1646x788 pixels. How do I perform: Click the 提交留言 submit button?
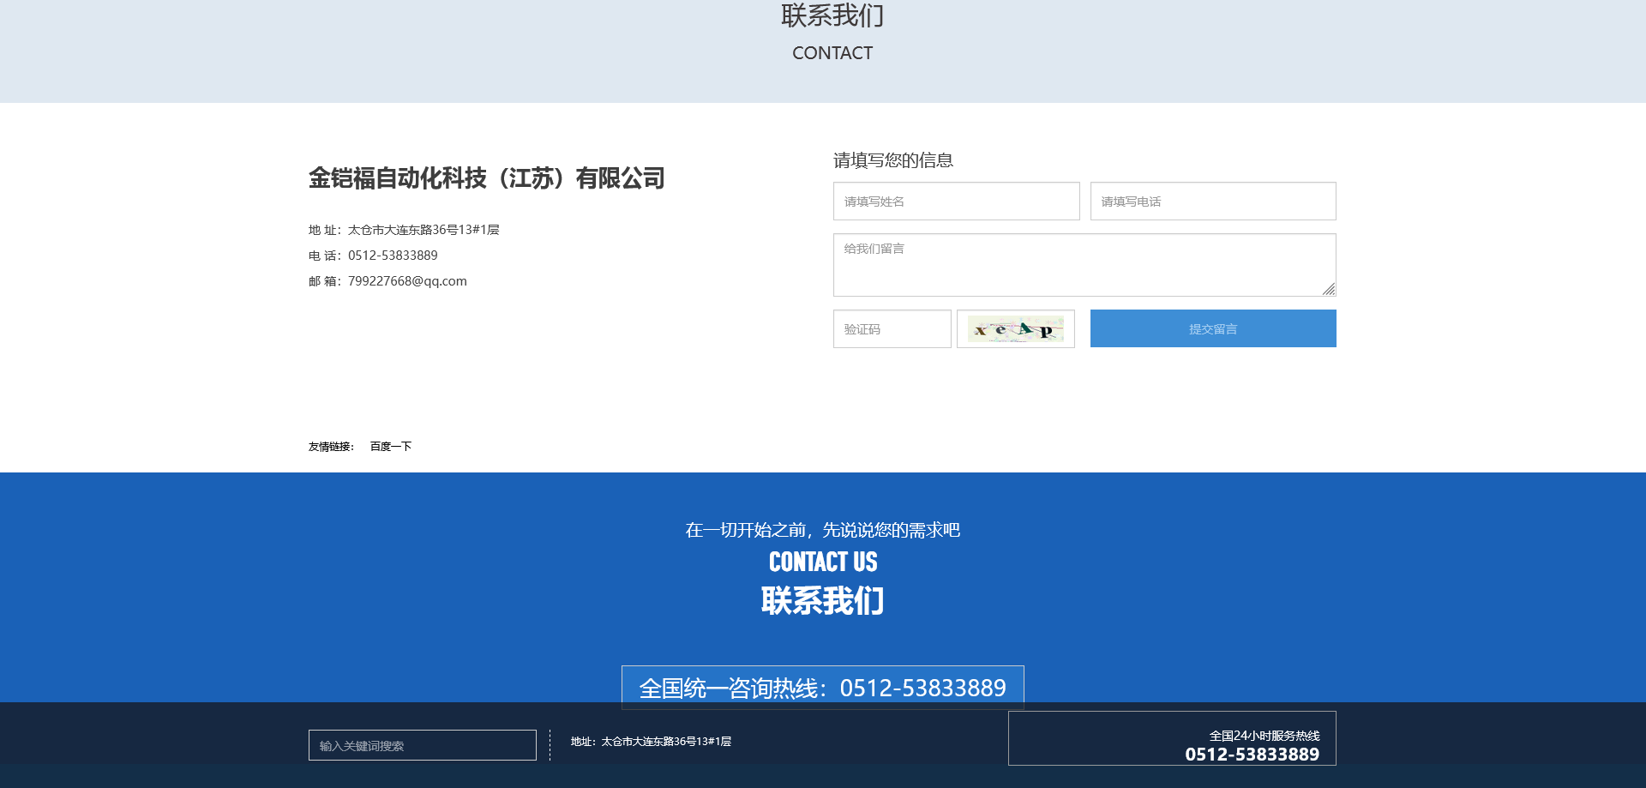pos(1211,328)
